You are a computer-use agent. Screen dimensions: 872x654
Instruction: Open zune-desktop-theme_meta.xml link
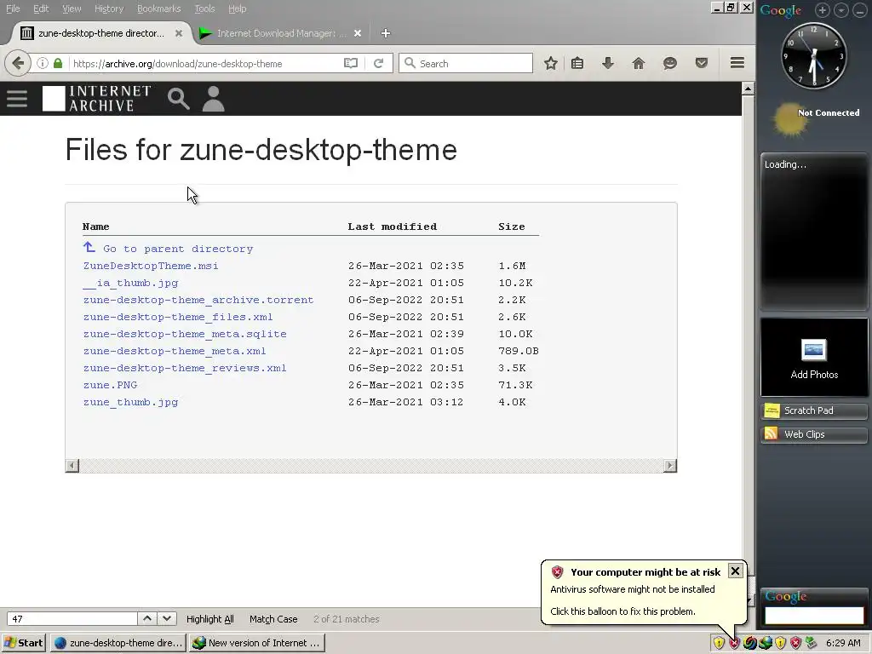(174, 351)
